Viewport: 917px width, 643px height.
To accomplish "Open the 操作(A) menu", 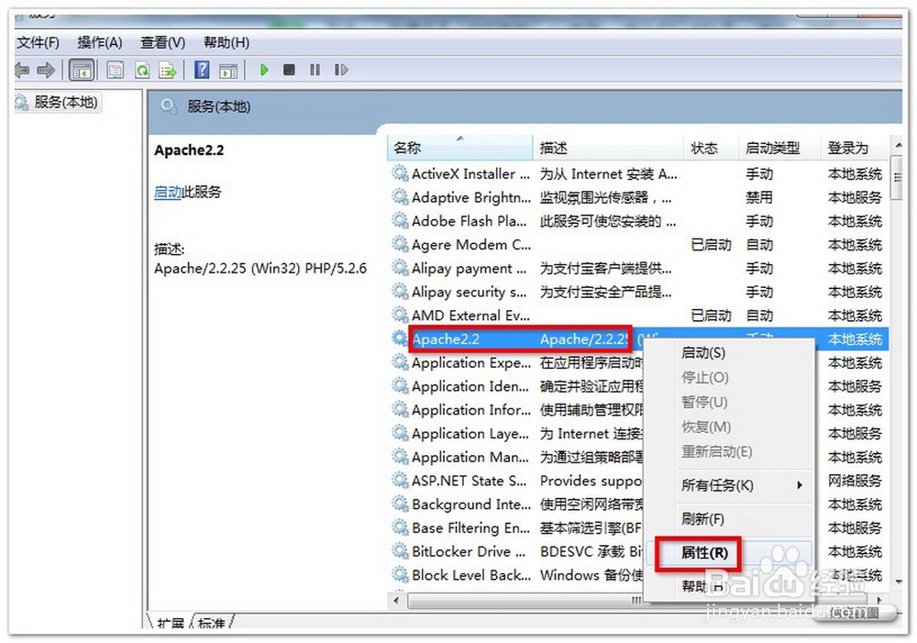I will point(99,43).
